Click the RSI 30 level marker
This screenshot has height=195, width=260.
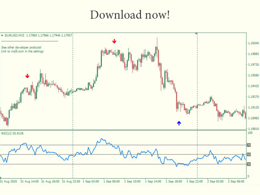249,164
